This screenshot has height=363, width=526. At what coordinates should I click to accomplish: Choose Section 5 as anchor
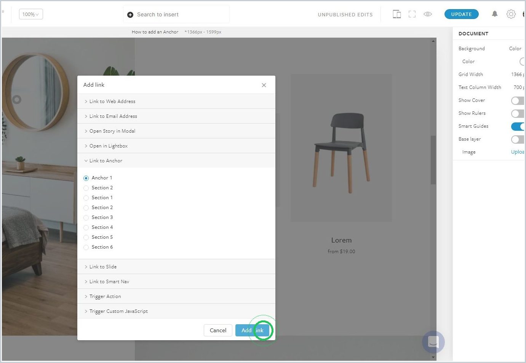pyautogui.click(x=86, y=237)
